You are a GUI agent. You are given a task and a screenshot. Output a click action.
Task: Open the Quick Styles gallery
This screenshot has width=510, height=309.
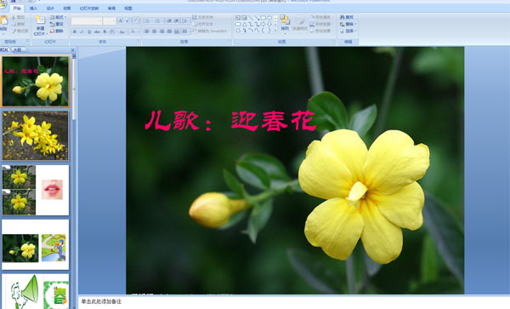pos(300,25)
